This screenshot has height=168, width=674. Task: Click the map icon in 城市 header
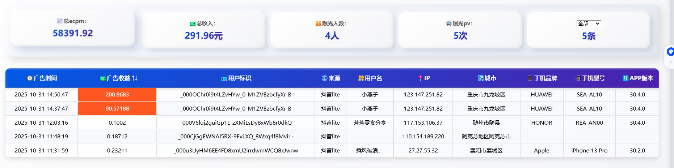click(480, 78)
